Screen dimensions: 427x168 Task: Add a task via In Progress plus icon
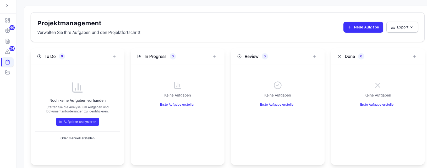click(214, 56)
